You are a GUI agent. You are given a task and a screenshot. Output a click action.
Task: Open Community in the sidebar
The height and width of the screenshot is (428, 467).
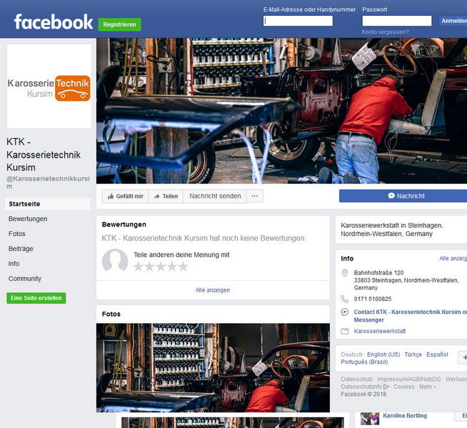[25, 279]
